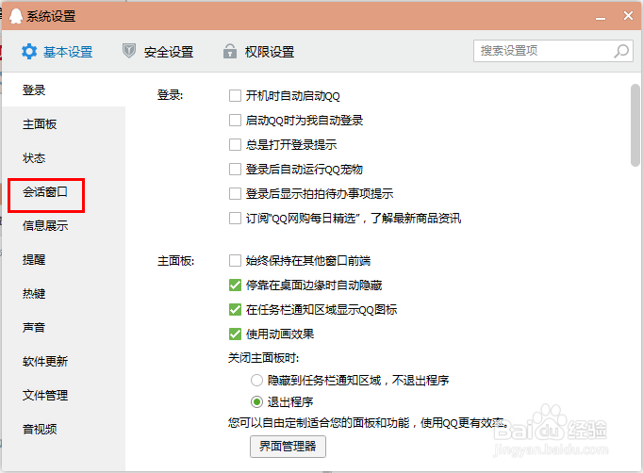The width and height of the screenshot is (643, 473).
Task: Click the 主面板: section heading
Action: [176, 261]
